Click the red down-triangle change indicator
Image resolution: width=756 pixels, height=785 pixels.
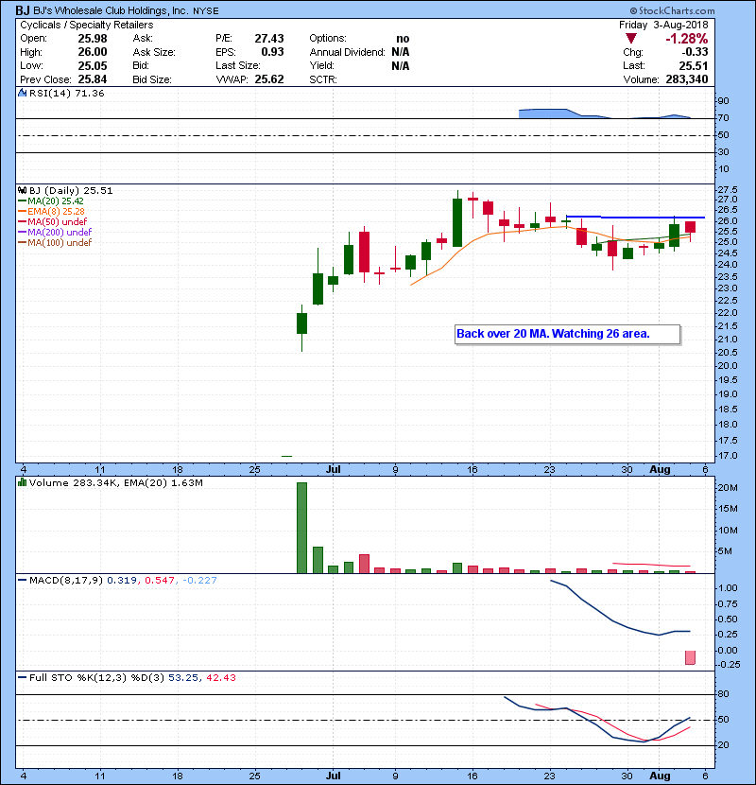(631, 39)
